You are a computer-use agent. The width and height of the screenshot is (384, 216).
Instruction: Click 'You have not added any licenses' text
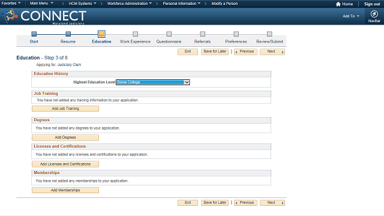click(x=92, y=155)
